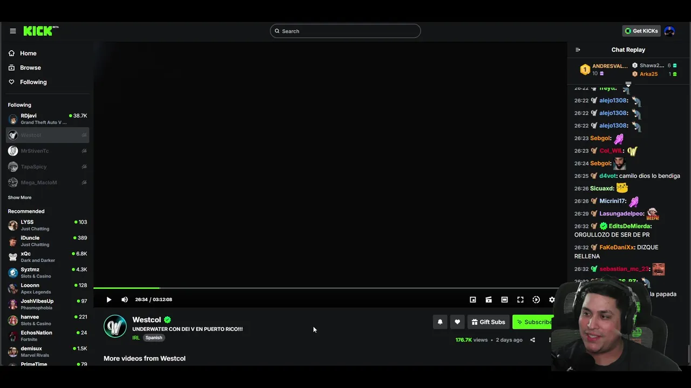Click Lasungadelpeo username in chat

[x=621, y=214]
